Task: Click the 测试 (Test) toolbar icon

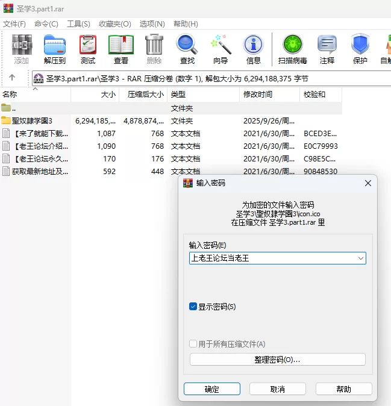Action: coord(88,45)
